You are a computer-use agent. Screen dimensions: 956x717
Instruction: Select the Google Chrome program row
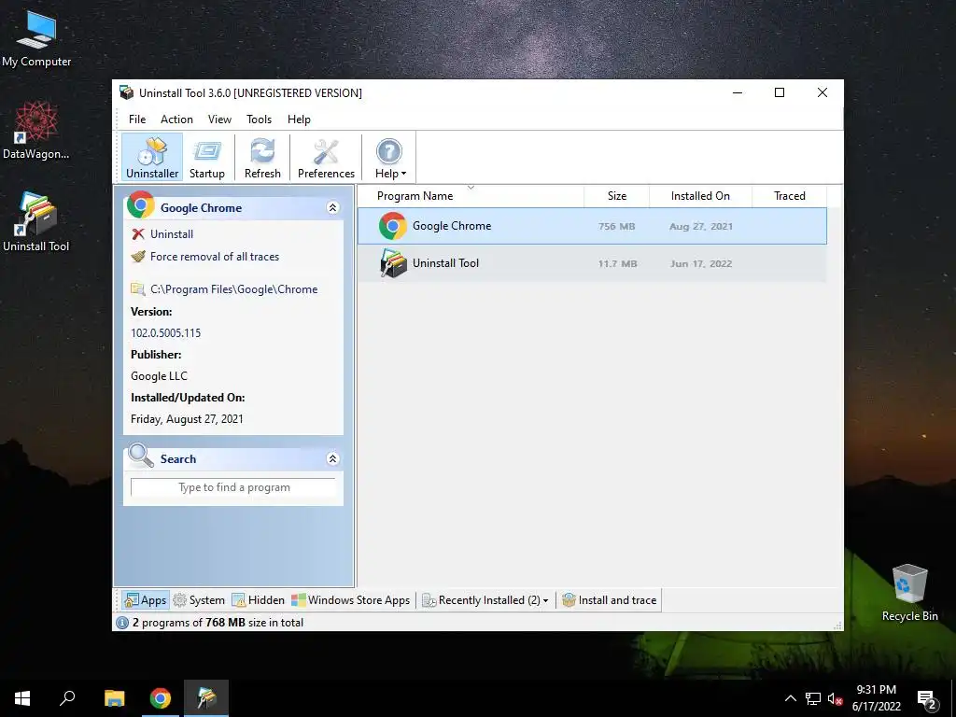592,226
